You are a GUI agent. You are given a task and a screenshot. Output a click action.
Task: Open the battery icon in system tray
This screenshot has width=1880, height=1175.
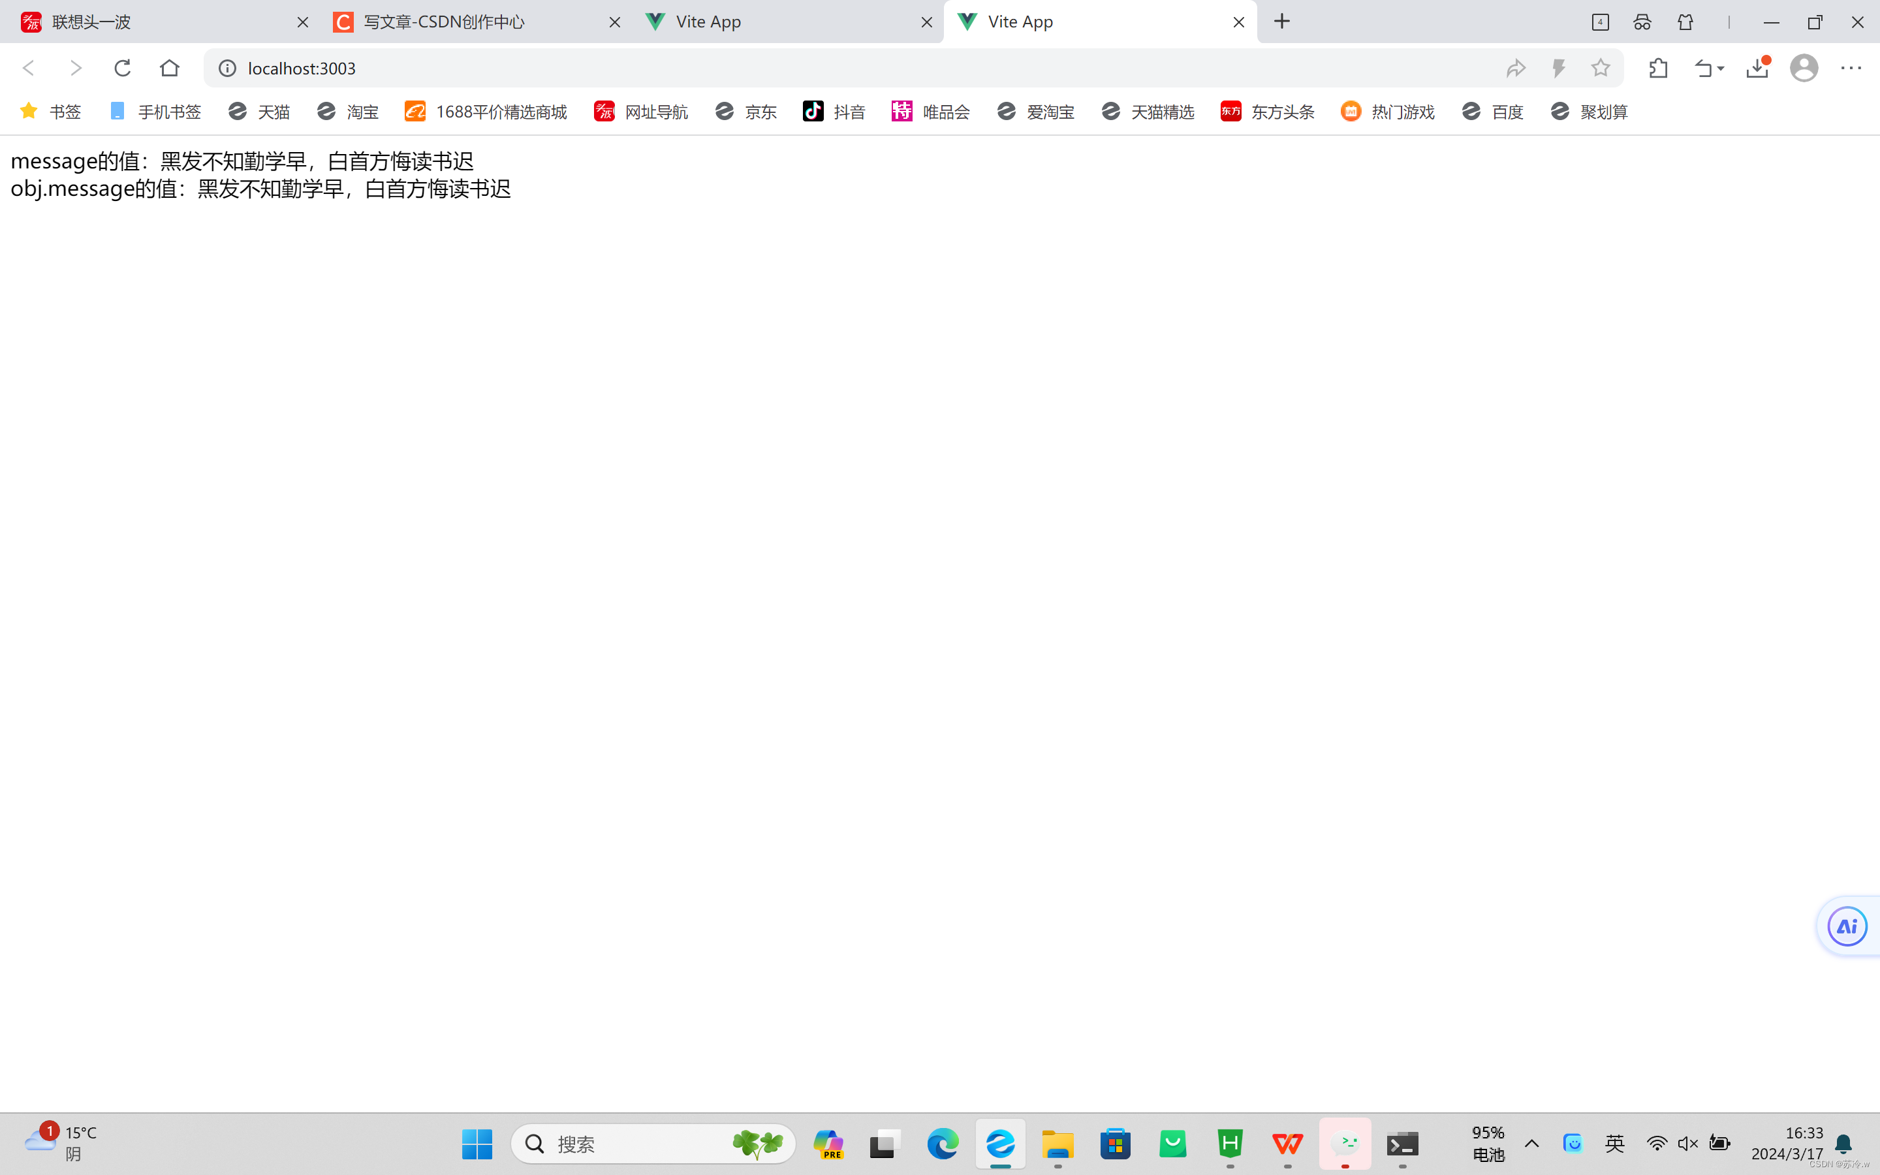pyautogui.click(x=1720, y=1143)
